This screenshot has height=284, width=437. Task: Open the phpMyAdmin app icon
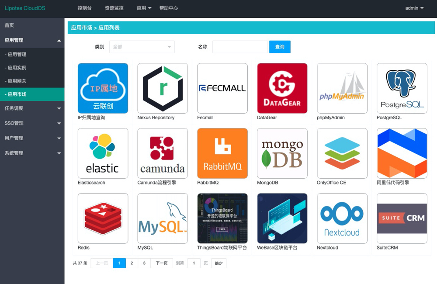pos(342,88)
